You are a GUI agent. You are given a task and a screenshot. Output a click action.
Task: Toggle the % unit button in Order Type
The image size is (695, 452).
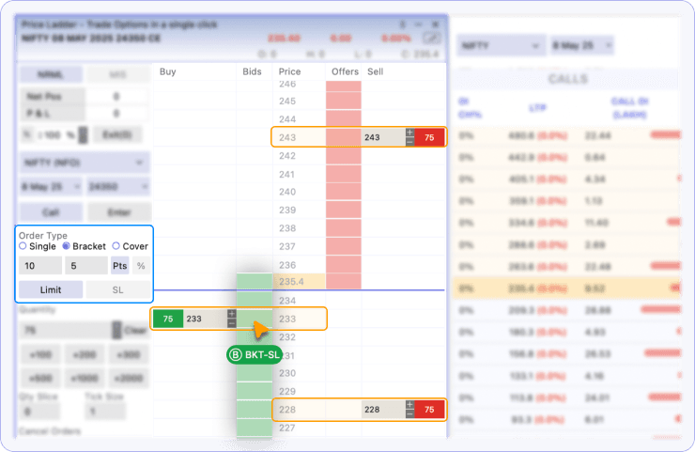tap(141, 266)
